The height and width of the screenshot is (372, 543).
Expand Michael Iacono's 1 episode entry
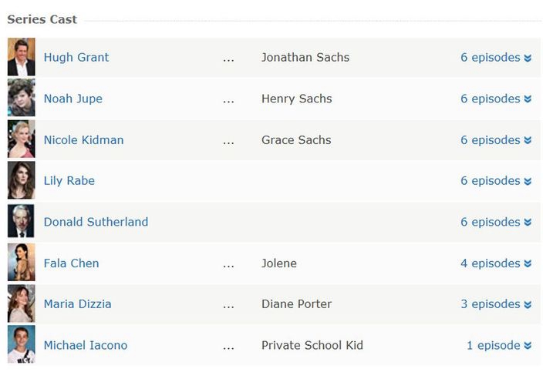pos(499,345)
